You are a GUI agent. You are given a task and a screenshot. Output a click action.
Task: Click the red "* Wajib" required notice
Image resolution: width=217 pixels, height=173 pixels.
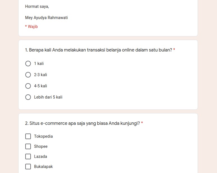[x=31, y=27]
